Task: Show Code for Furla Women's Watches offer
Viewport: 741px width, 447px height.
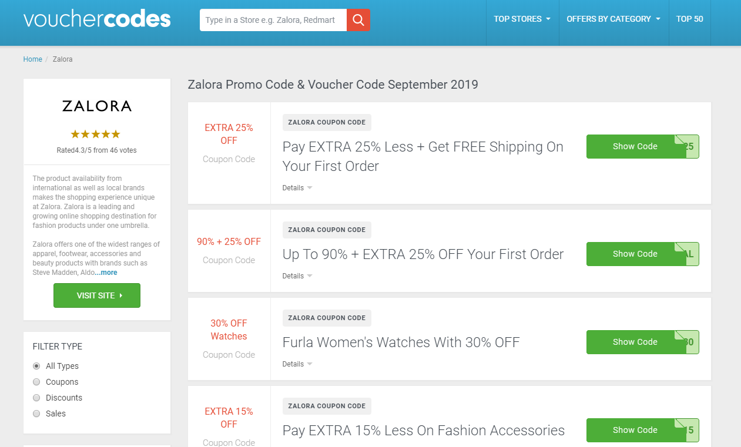Action: point(642,342)
